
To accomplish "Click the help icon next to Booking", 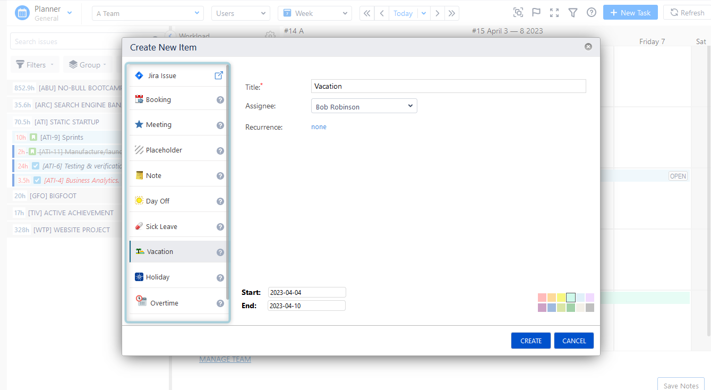I will [220, 100].
